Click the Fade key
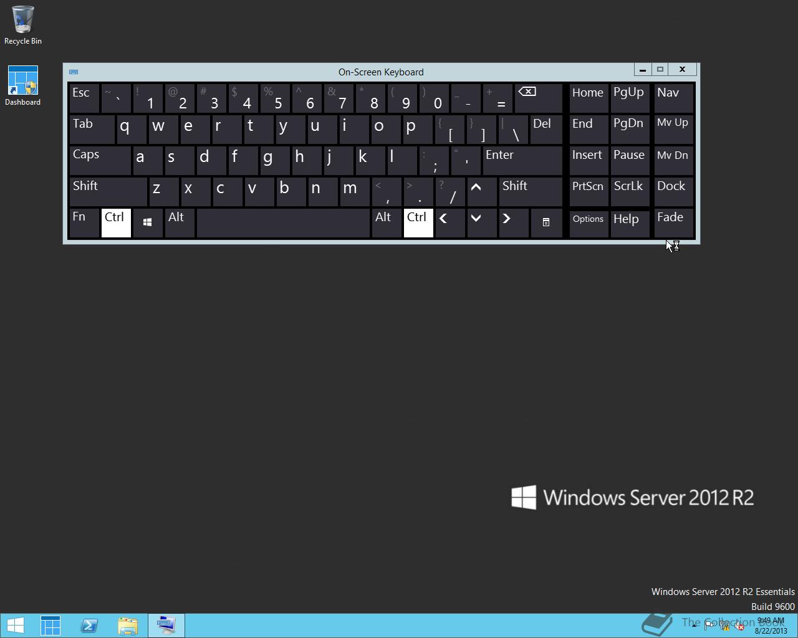This screenshot has height=638, width=798. (x=673, y=222)
